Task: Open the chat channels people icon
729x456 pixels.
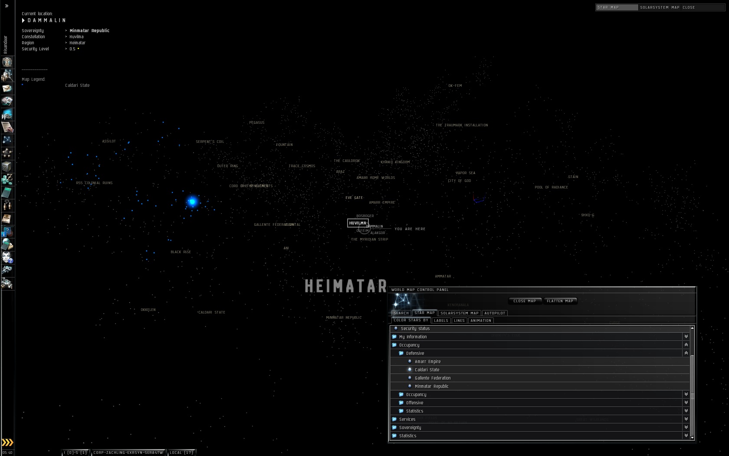Action: 7,205
